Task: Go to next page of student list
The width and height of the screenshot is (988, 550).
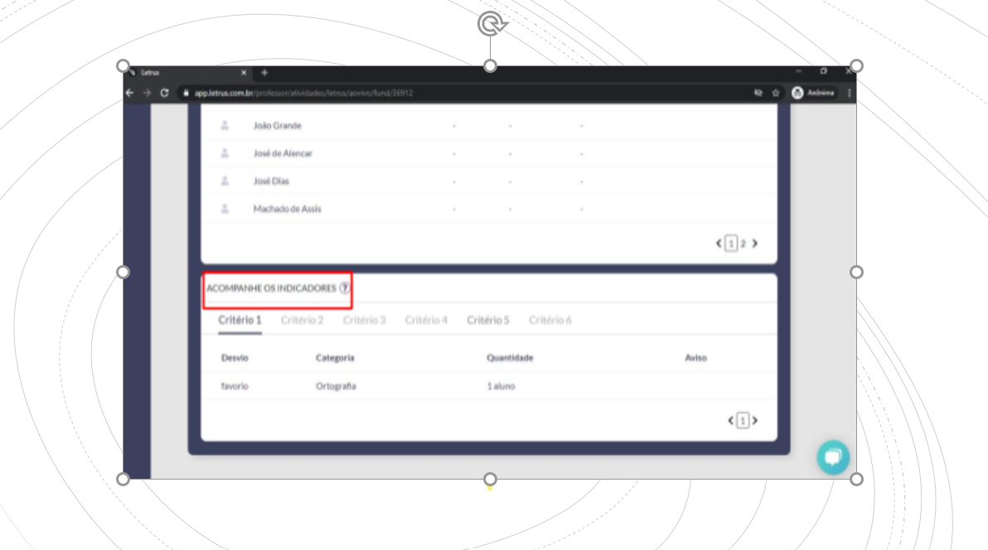Action: (755, 244)
